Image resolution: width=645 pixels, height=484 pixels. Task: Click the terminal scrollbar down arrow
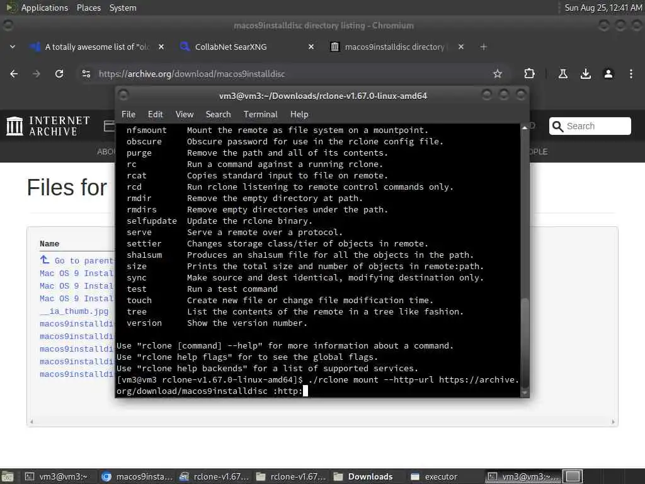[x=525, y=393]
